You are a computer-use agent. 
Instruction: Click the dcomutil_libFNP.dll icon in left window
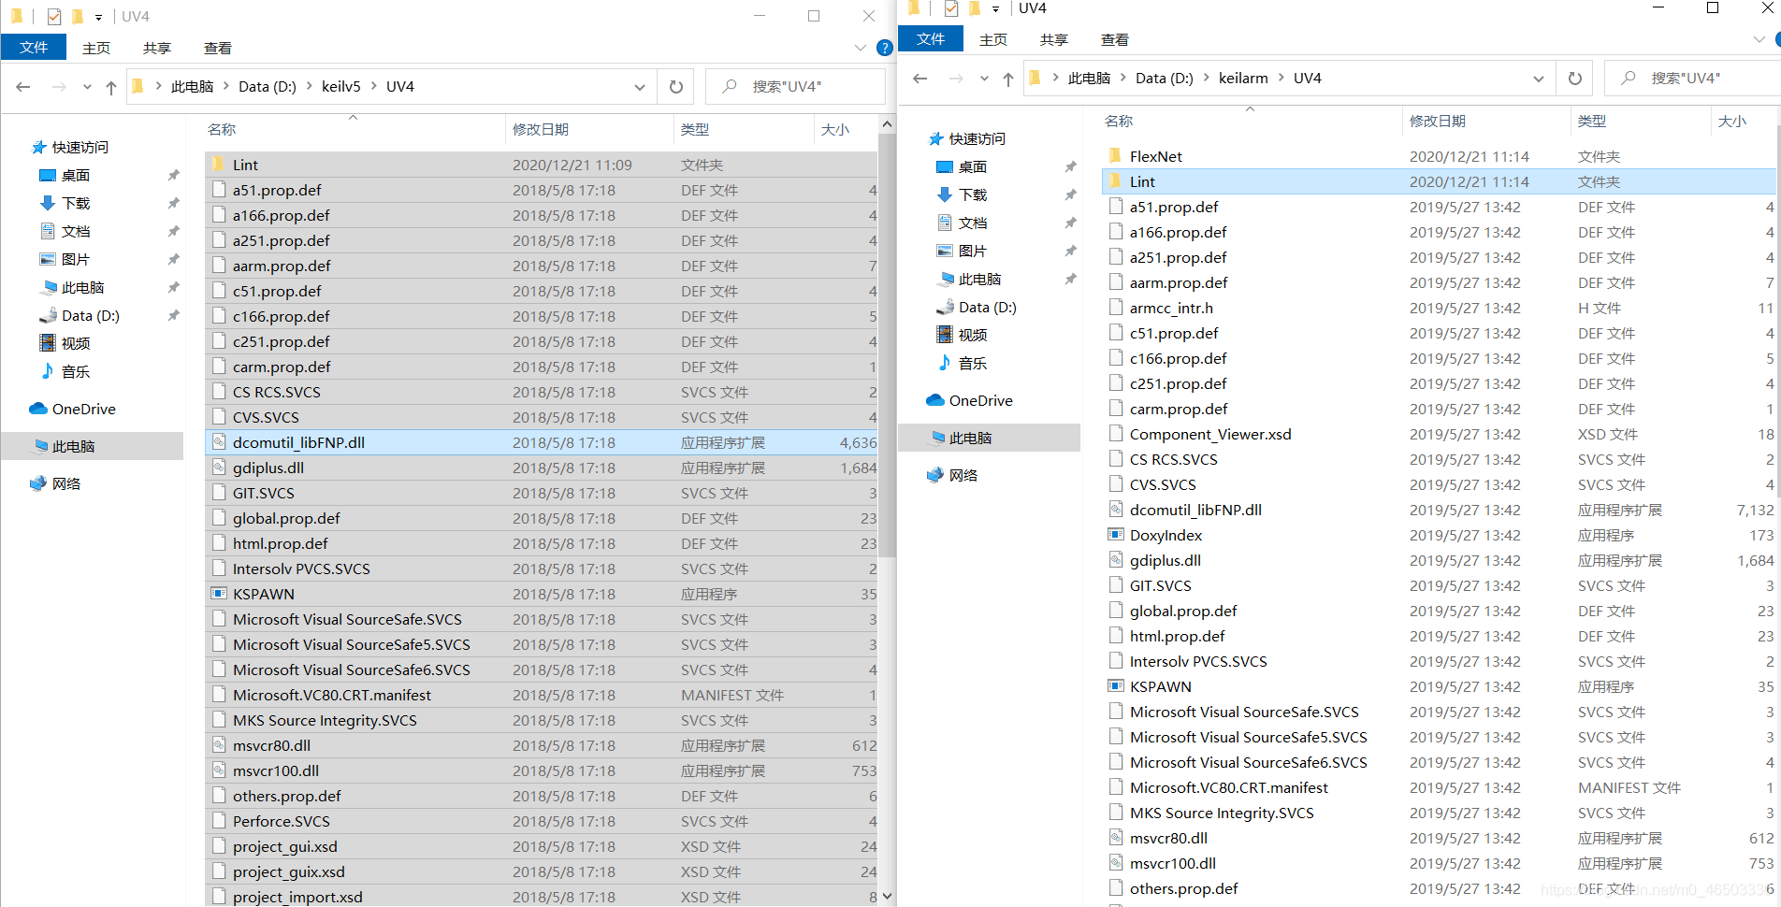coord(219,442)
